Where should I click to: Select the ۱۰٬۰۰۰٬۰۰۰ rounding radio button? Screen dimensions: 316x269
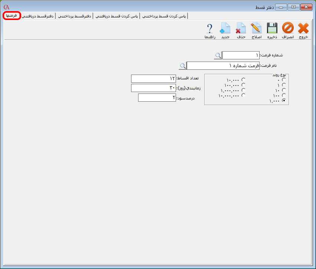243,95
